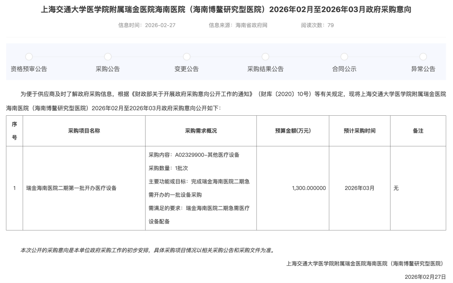Click the introductory paragraph citing 财库〔2020〕10号
Viewport: 453px width, 283px height.
226,101
